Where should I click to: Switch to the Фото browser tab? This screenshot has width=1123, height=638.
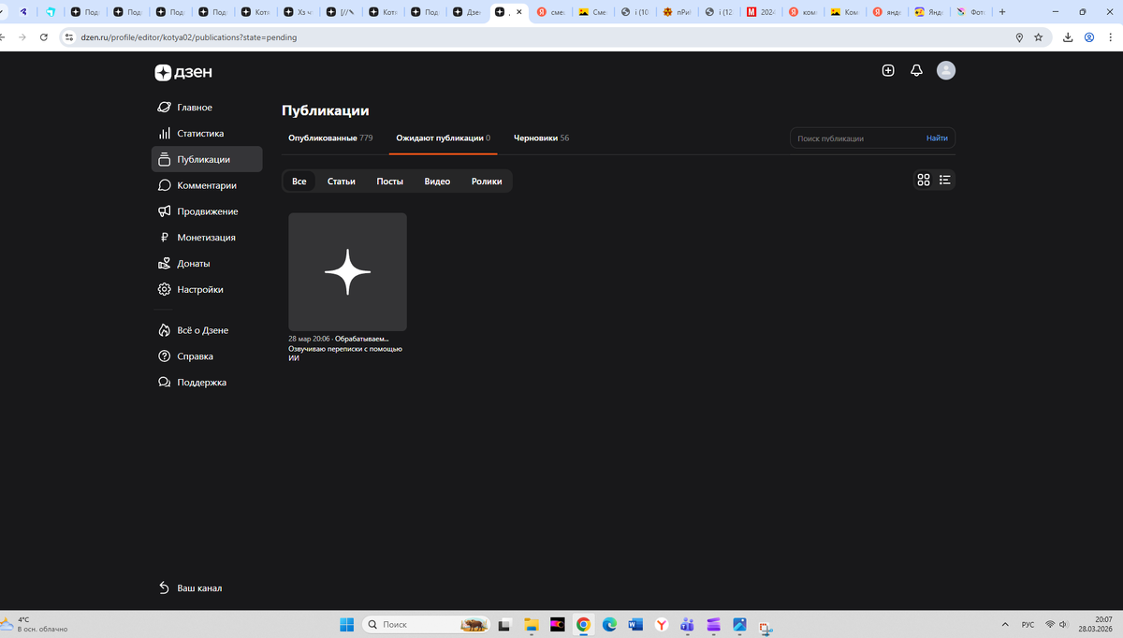[x=970, y=12]
